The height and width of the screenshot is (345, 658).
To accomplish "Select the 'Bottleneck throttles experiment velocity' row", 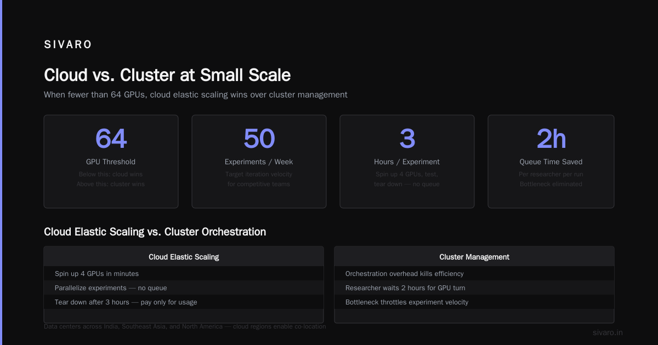I will coord(474,302).
